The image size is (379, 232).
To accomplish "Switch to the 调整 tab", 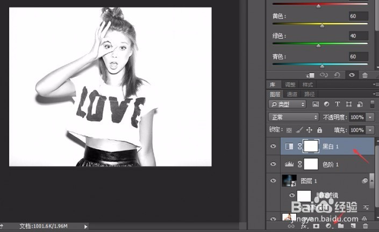I will (x=290, y=84).
